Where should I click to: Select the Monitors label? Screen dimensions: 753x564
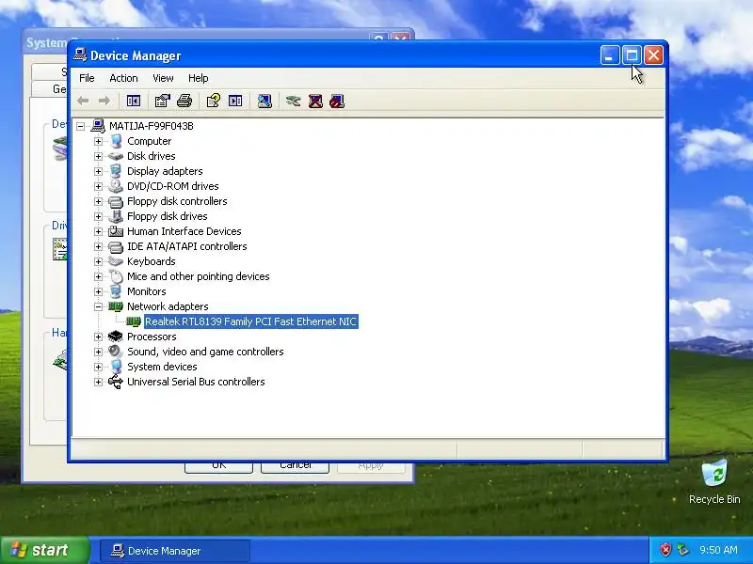point(147,291)
